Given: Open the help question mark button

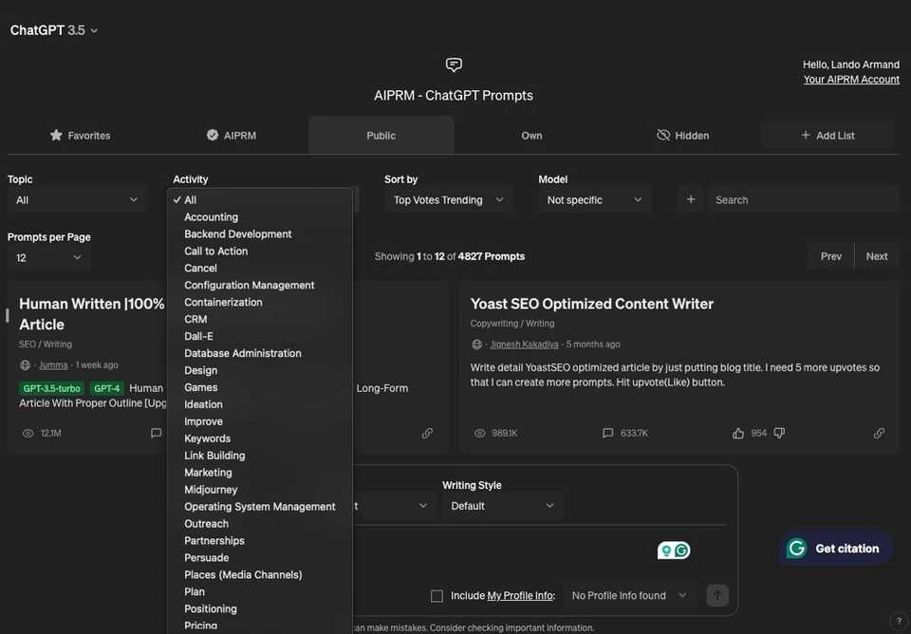Looking at the screenshot, I should (899, 621).
